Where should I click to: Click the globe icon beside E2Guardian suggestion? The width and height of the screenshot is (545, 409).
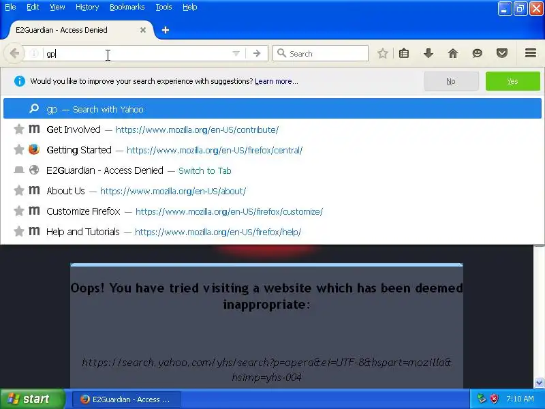click(33, 170)
